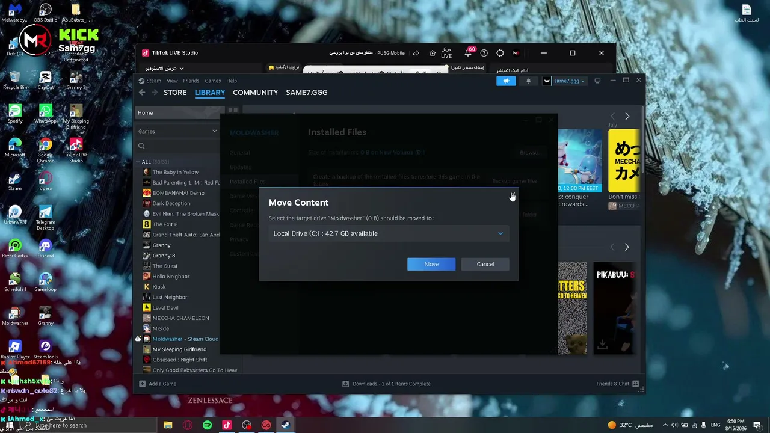Screen dimensions: 770x433
Task: Switch to TikTok LIVE Studio on taskbar
Action: coord(227,425)
